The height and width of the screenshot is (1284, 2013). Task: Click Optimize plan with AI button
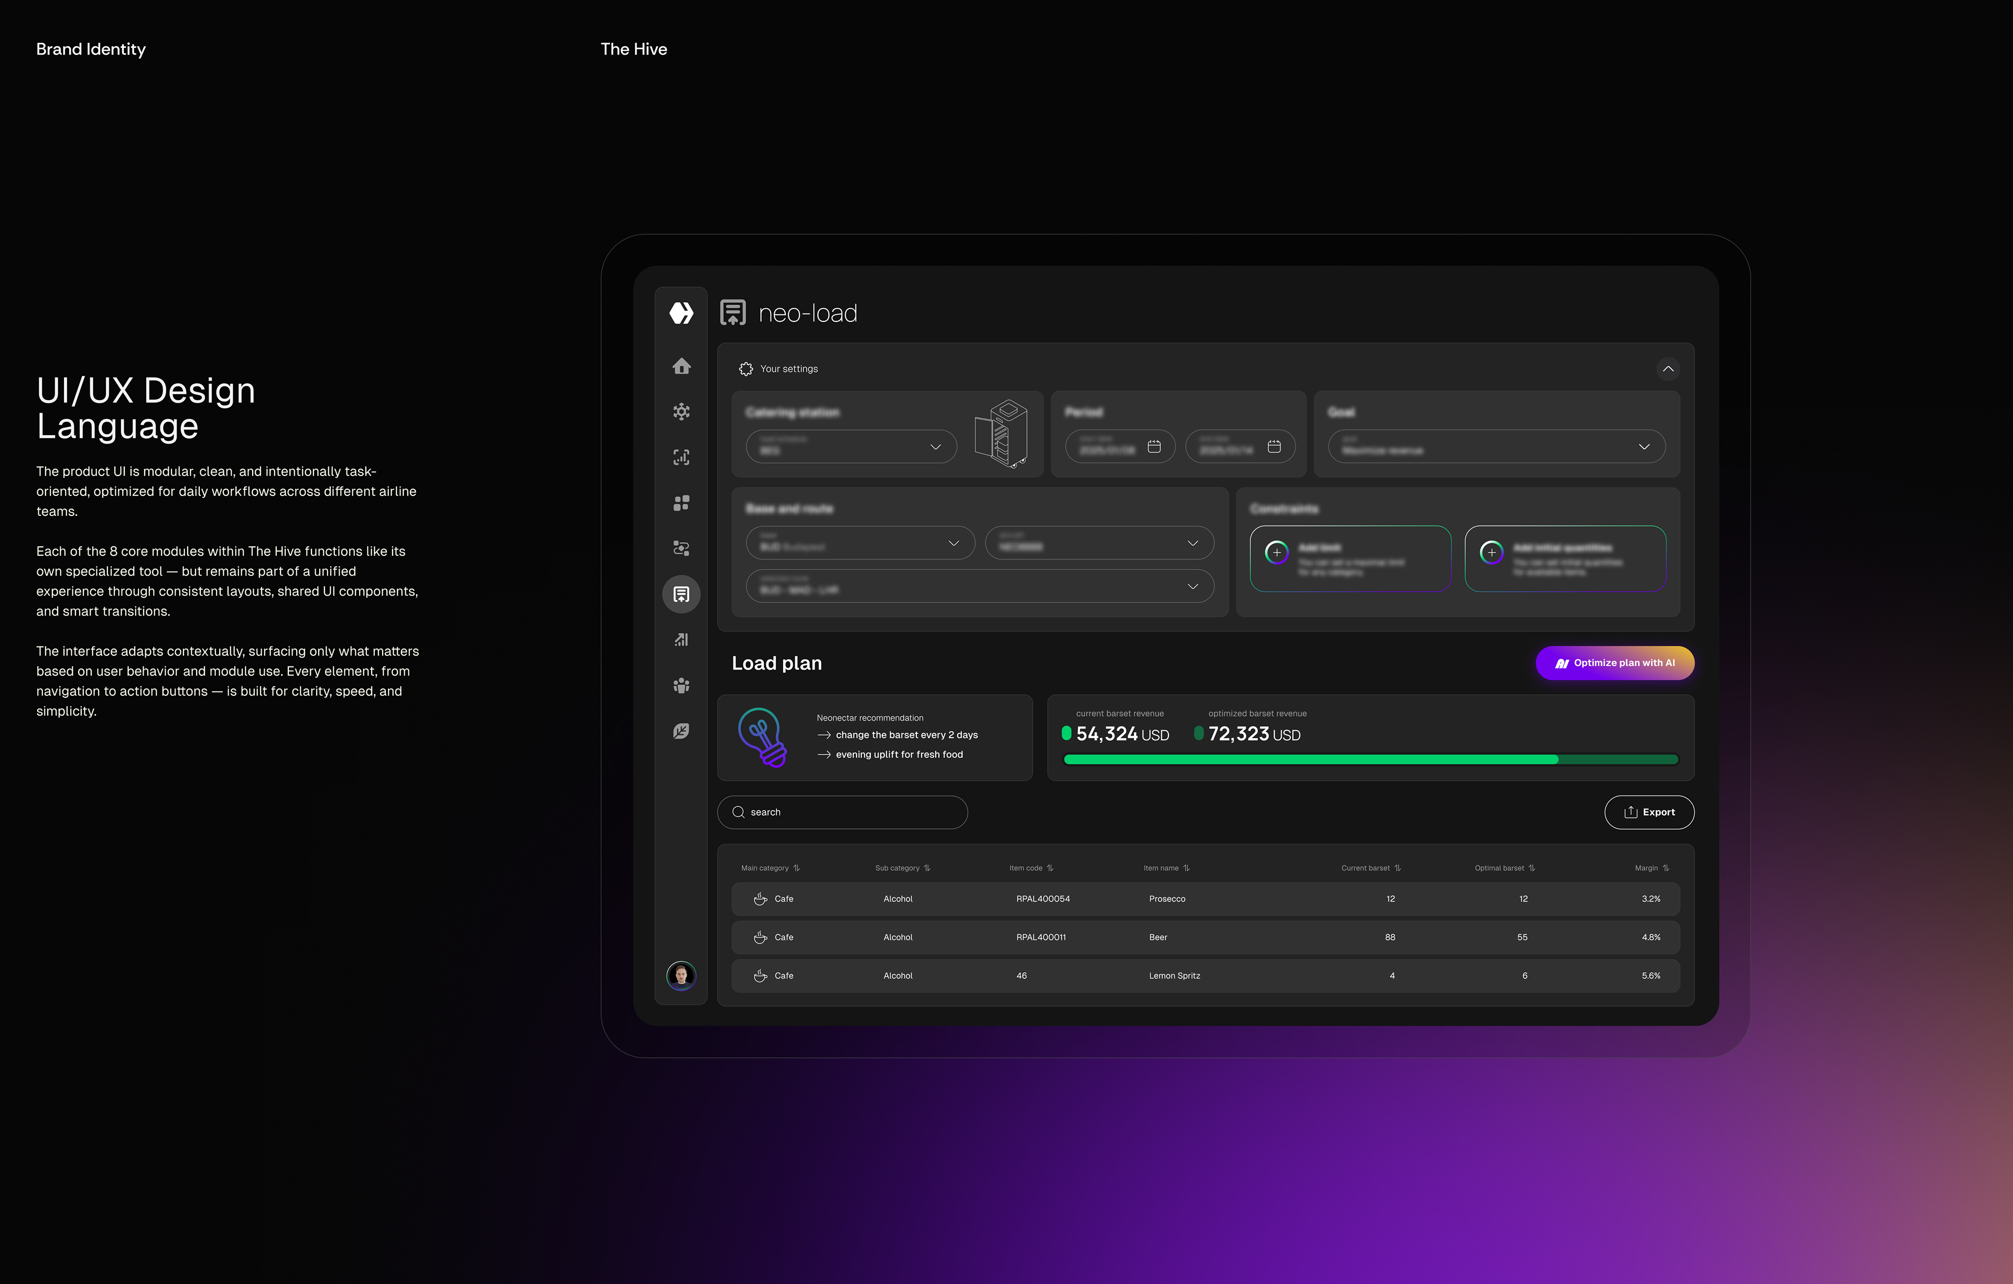tap(1614, 663)
